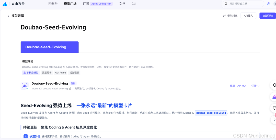Click the 体验 link in model row
This screenshot has width=276, height=140.
point(233,86)
